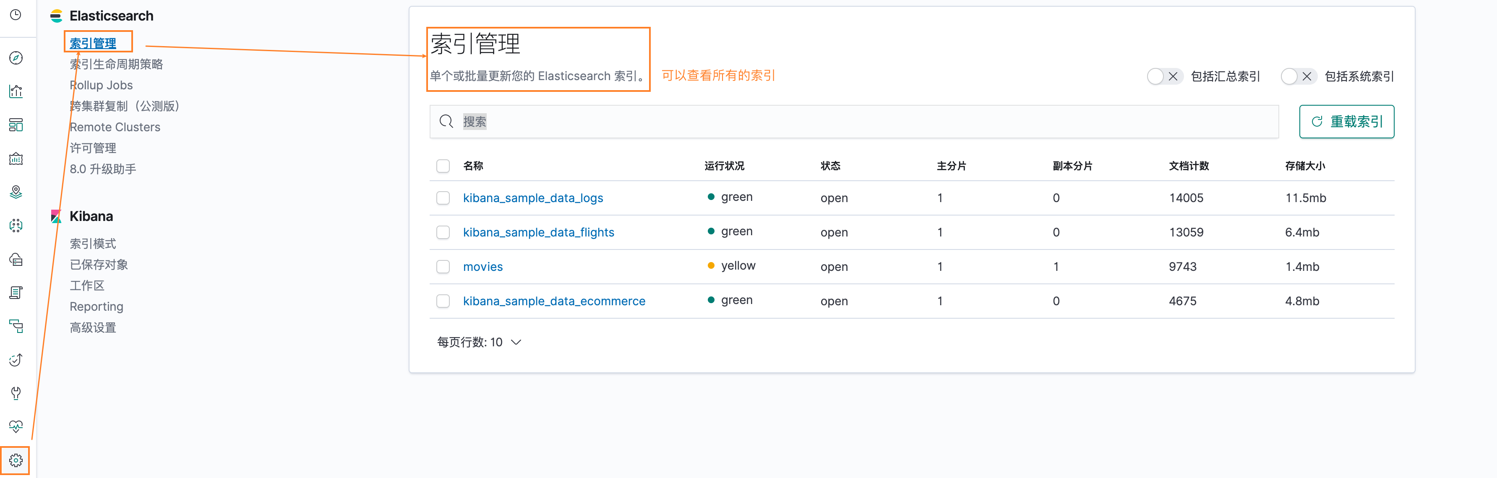Click the document count 14005
This screenshot has height=478, width=1497.
tap(1186, 198)
